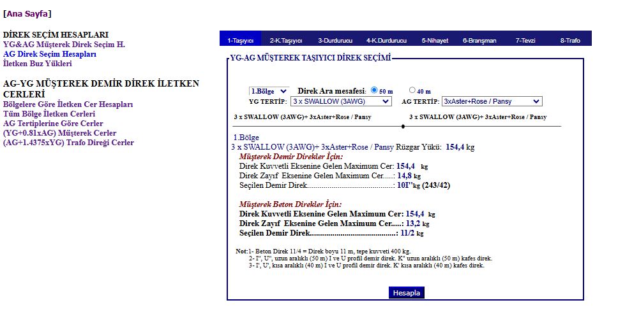The width and height of the screenshot is (625, 312).
Task: Select the 50 m span radio button
Action: point(374,90)
